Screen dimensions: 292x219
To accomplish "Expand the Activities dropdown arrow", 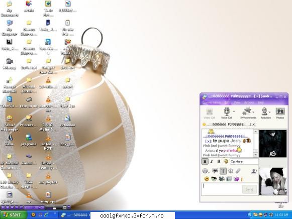I will point(270,112).
